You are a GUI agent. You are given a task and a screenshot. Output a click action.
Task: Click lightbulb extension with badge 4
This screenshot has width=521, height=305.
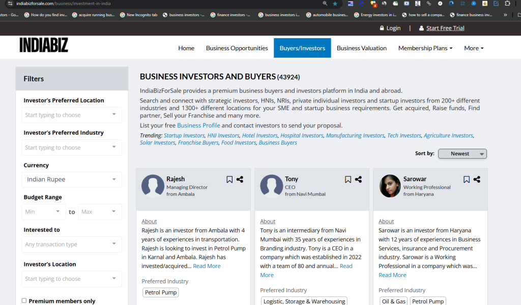point(373,4)
